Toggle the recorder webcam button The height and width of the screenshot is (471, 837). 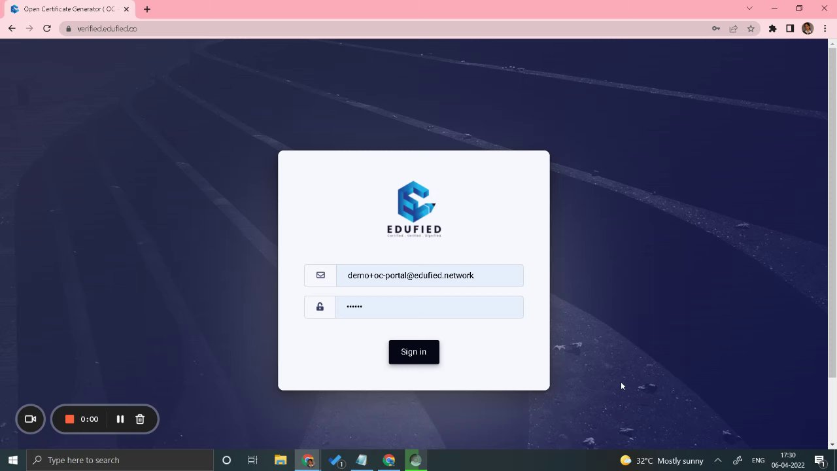(x=30, y=419)
